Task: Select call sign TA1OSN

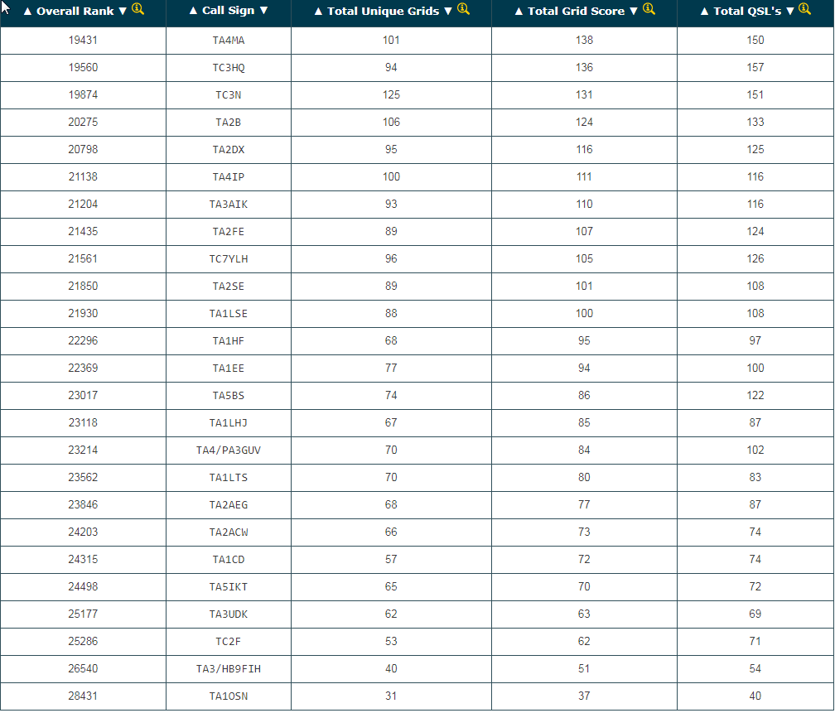Action: [x=229, y=696]
